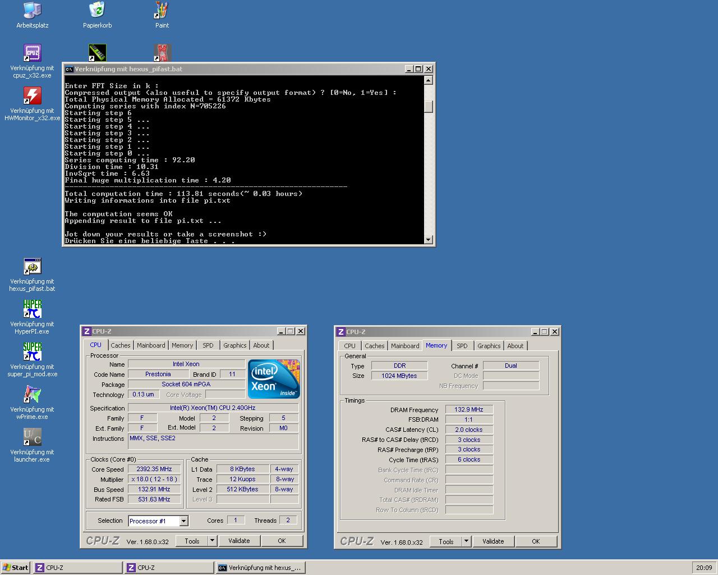Click the Rated FSB value 531.63 MHz
This screenshot has width=718, height=575.
pos(154,499)
